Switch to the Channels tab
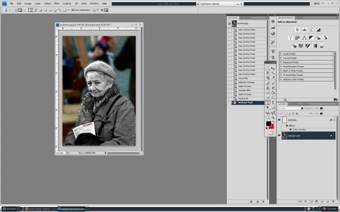This screenshot has height=212, width=340. pyautogui.click(x=294, y=104)
